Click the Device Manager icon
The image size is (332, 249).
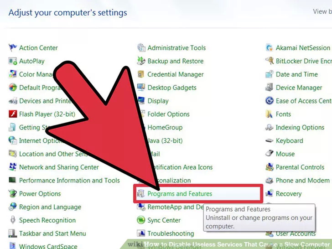(x=270, y=88)
